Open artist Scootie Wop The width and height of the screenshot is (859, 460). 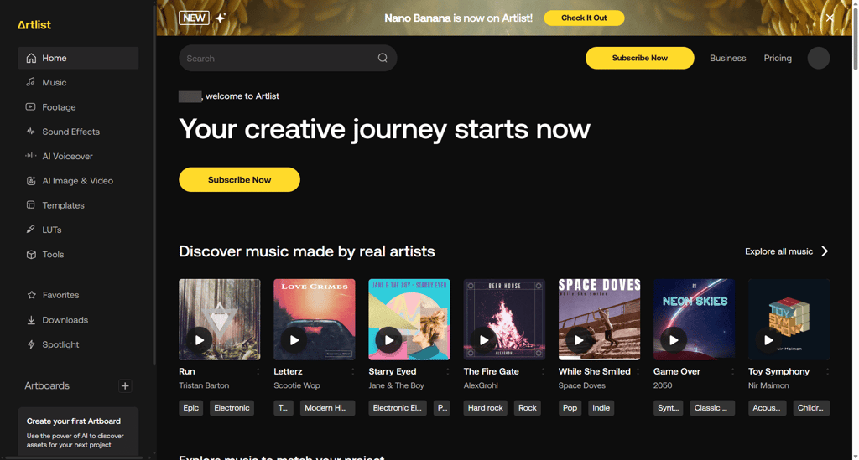click(297, 385)
